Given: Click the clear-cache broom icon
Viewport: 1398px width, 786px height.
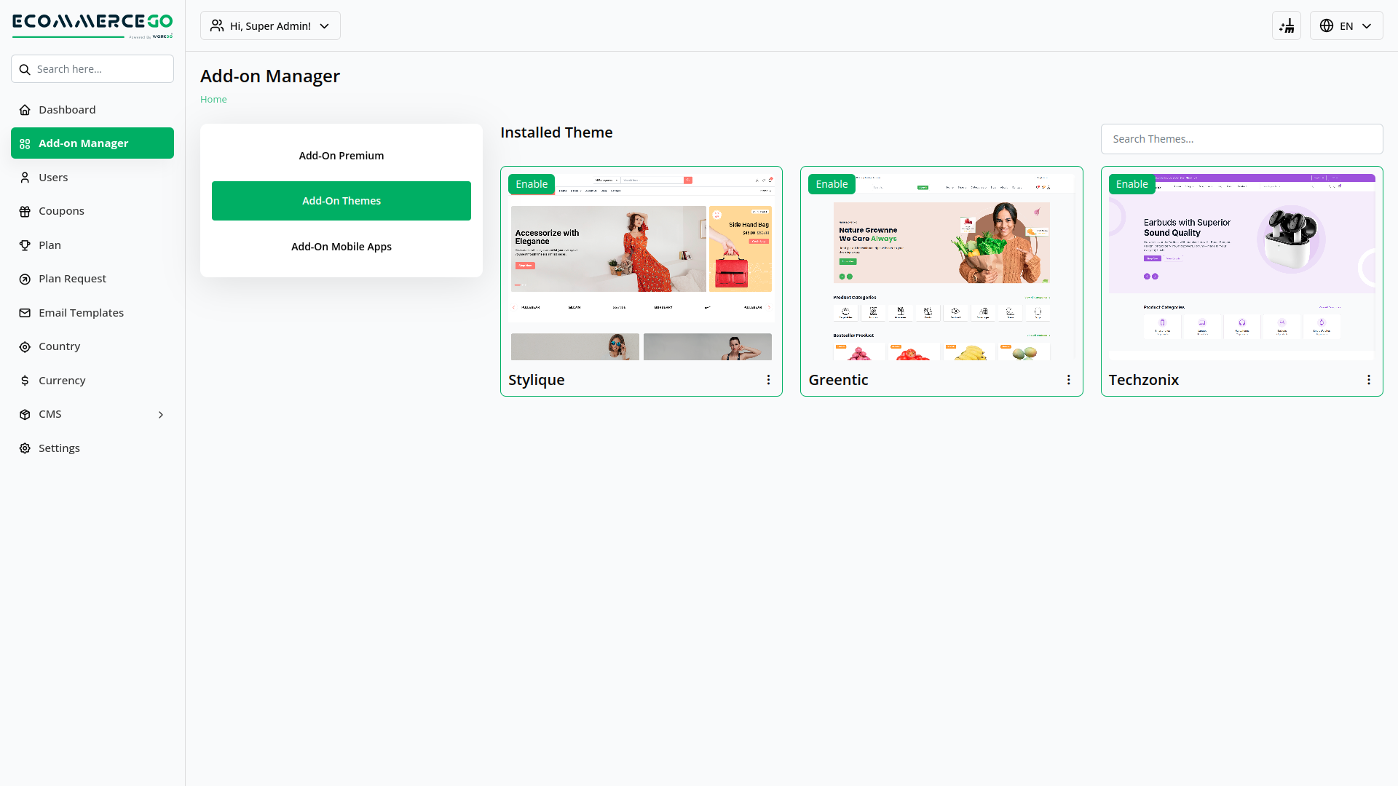Looking at the screenshot, I should coord(1287,25).
